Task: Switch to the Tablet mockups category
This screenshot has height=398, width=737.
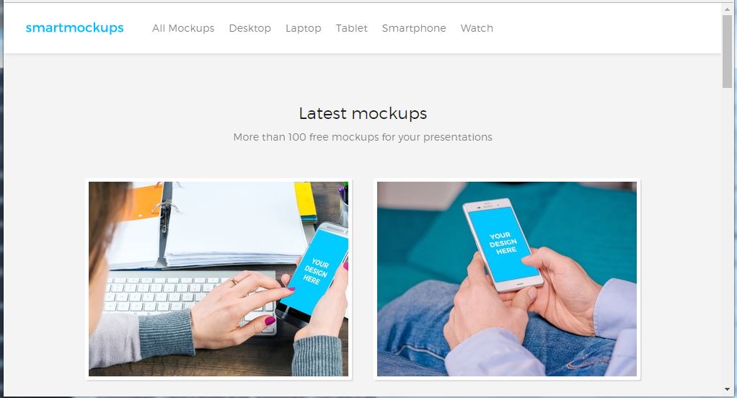Action: (x=351, y=28)
